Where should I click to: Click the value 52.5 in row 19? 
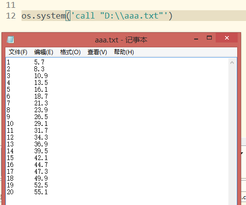[x=41, y=185]
